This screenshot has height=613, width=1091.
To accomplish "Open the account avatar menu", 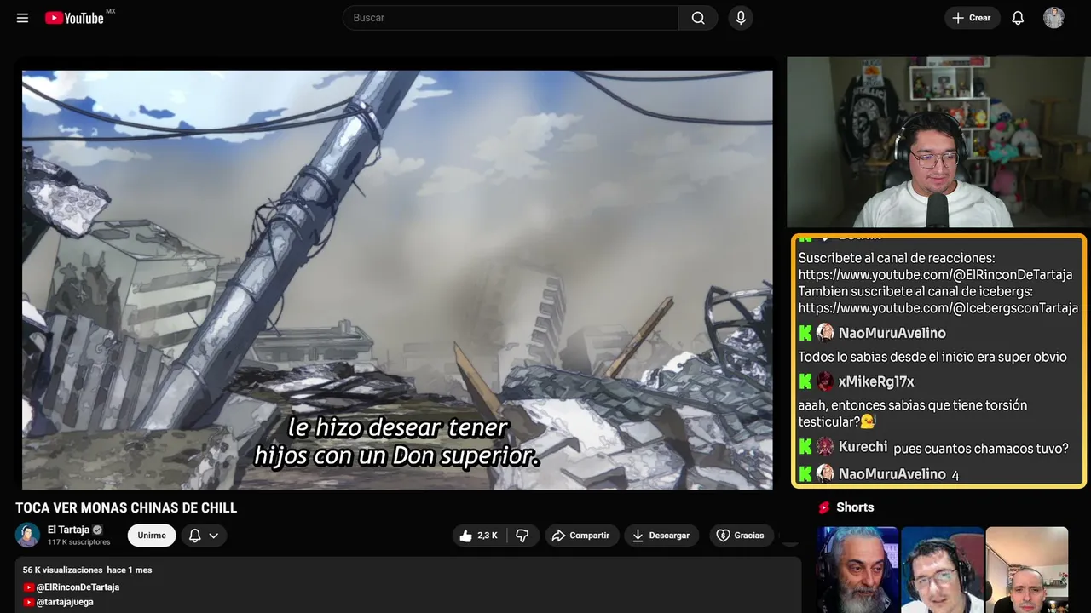I will [1053, 18].
